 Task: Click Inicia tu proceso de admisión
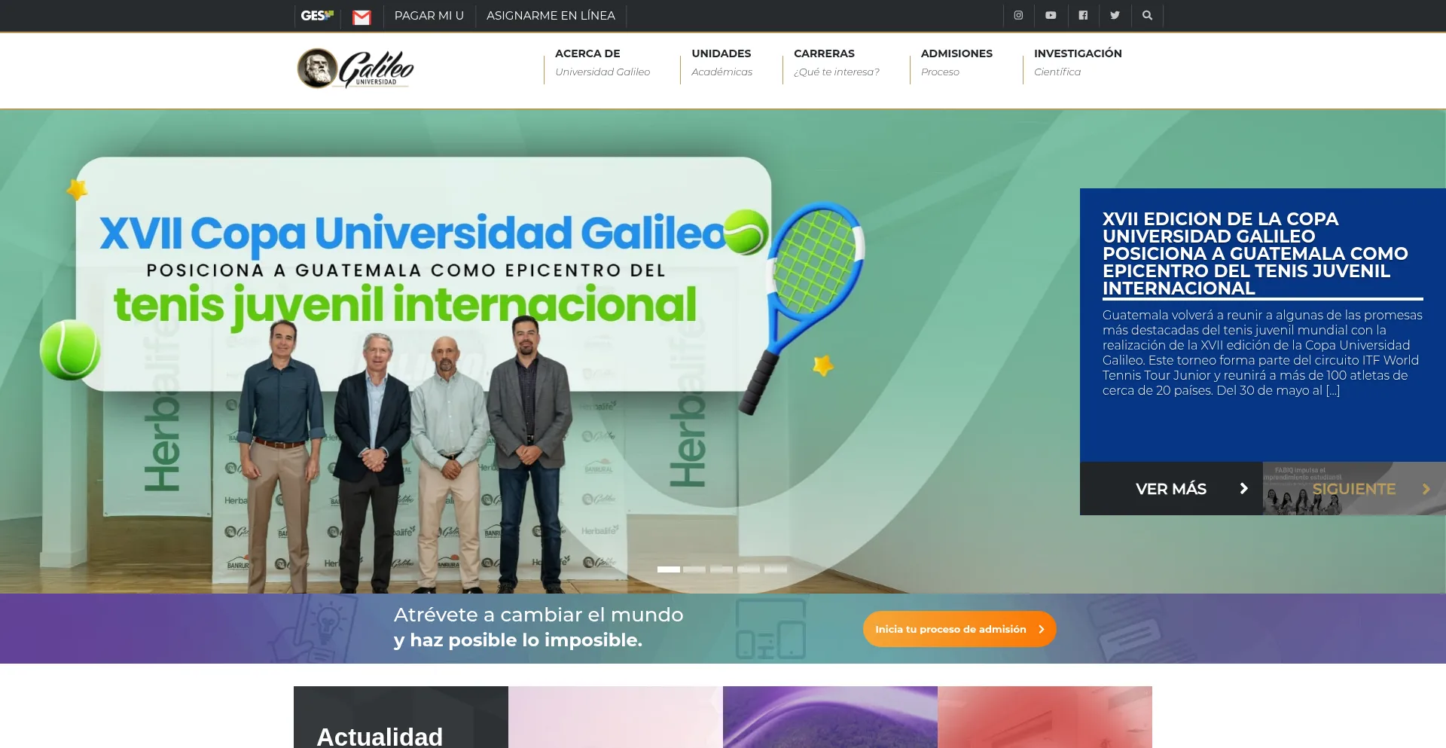tap(959, 629)
